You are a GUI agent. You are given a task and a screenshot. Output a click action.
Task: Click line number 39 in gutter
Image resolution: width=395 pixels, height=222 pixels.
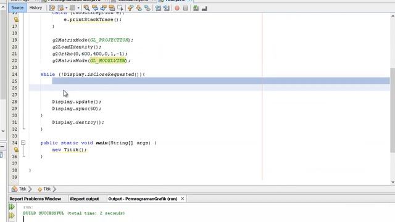(x=15, y=177)
